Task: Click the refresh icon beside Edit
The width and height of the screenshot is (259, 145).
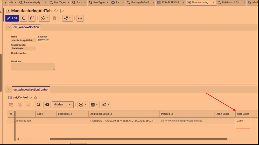Action: click(x=24, y=18)
